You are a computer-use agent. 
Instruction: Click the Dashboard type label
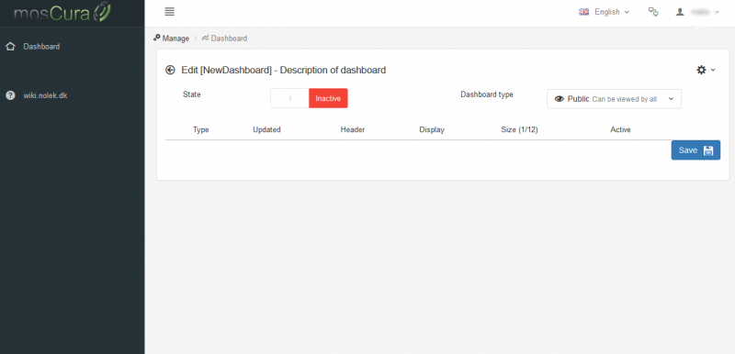(x=487, y=94)
